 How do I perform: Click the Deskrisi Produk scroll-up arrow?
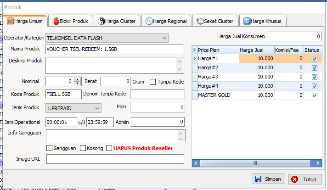[x=180, y=61]
